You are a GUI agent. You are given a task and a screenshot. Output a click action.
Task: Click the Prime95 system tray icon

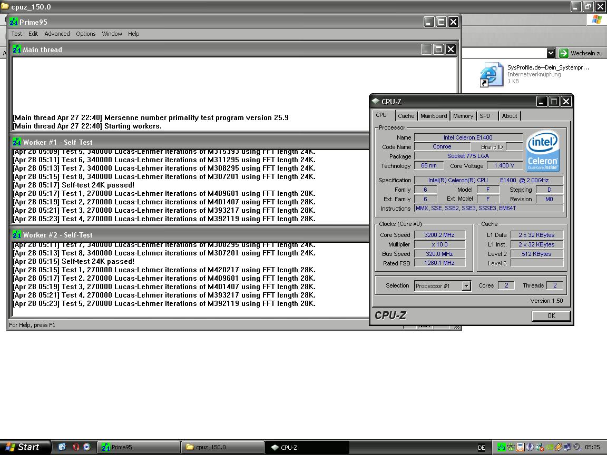[501, 447]
